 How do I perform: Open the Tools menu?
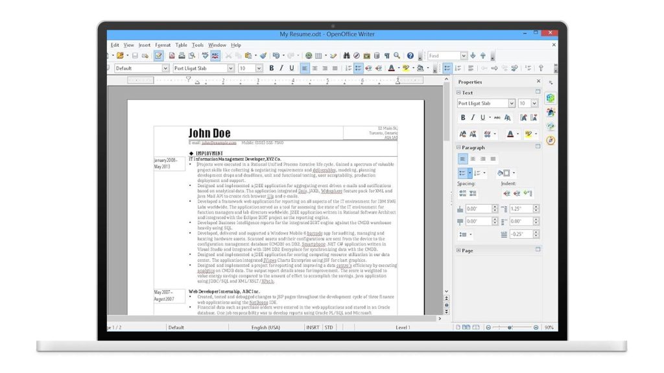point(198,45)
